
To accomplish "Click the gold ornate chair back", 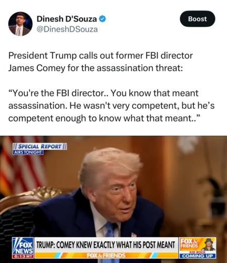I will (x=33, y=197).
